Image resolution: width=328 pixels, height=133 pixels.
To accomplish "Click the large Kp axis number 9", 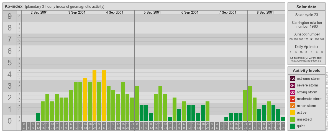I will point(10,16).
